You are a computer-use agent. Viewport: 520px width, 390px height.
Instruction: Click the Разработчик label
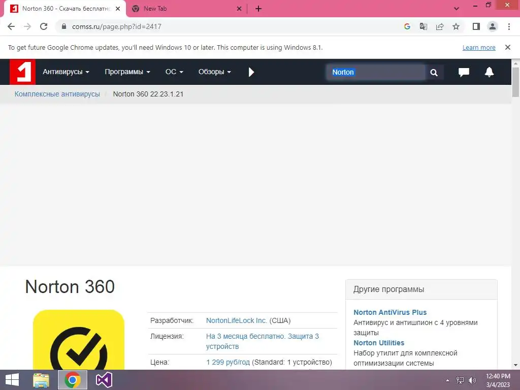[172, 321]
